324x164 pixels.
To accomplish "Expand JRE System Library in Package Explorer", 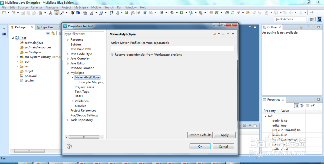I will pyautogui.click(x=17, y=57).
